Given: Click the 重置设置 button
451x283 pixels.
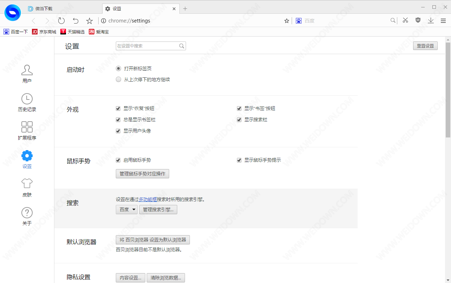Looking at the screenshot, I should click(425, 46).
